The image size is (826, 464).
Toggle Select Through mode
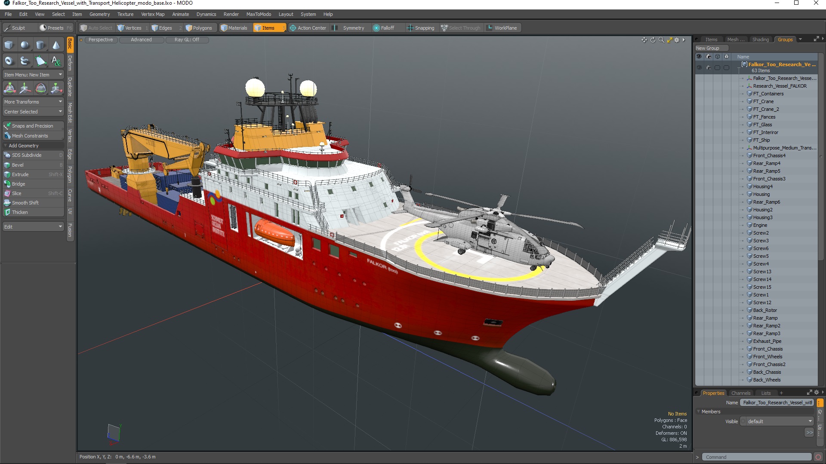pos(461,28)
